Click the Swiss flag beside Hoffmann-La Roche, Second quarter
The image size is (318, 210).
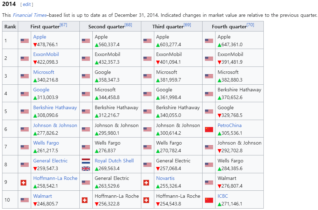[85, 200]
